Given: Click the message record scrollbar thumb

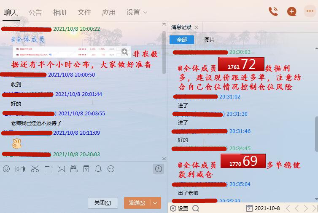Looking at the screenshot, I should [316, 134].
